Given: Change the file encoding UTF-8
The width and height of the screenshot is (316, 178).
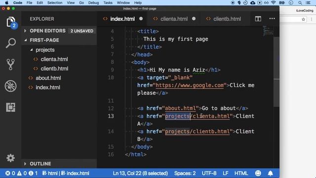Looking at the screenshot, I should 209,173.
